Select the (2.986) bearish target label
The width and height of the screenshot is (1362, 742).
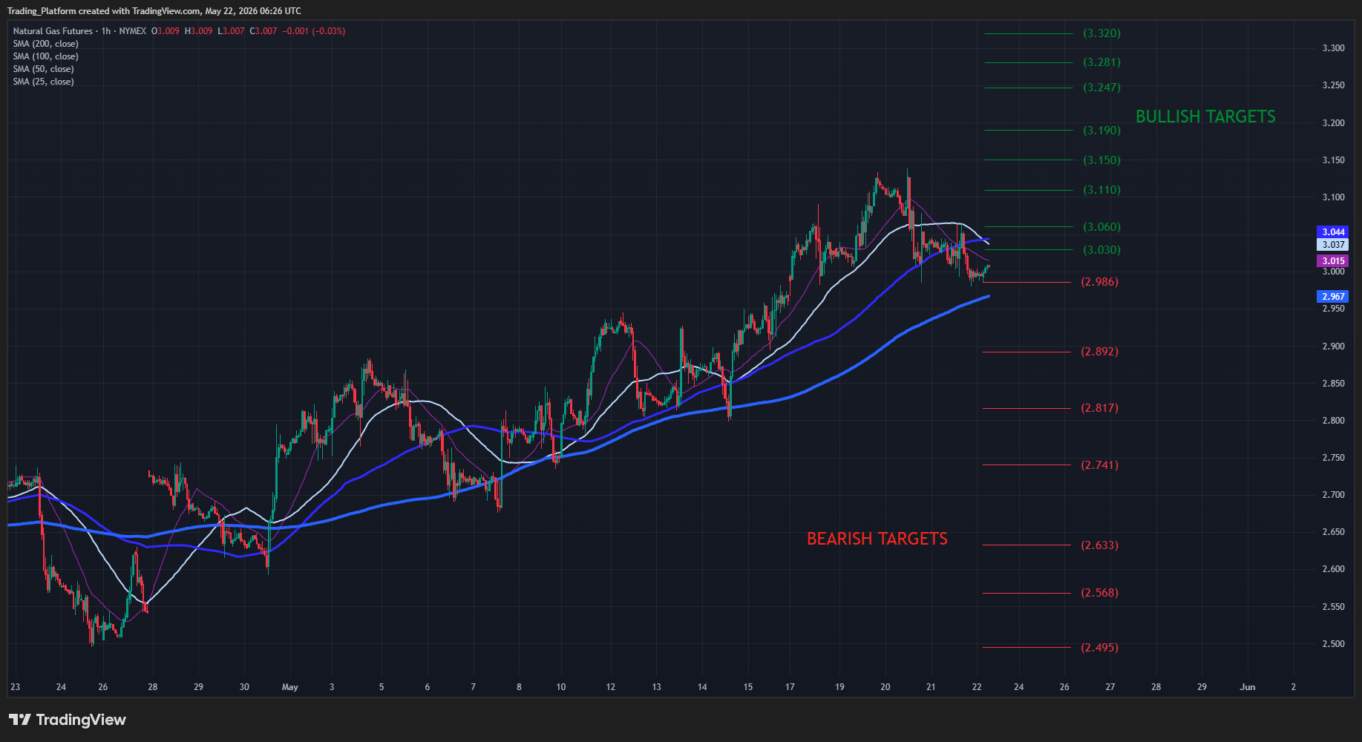(1099, 282)
